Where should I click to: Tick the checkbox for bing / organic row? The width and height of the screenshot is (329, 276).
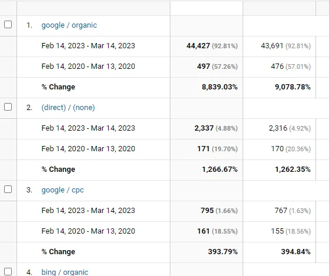click(x=8, y=271)
